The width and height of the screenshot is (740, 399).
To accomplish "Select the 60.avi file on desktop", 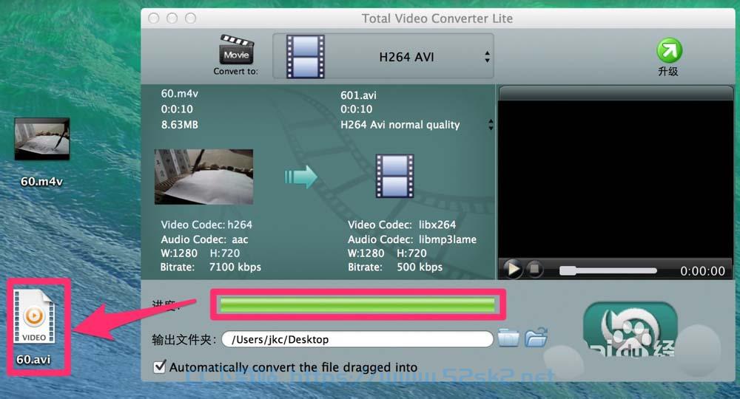I will [34, 327].
